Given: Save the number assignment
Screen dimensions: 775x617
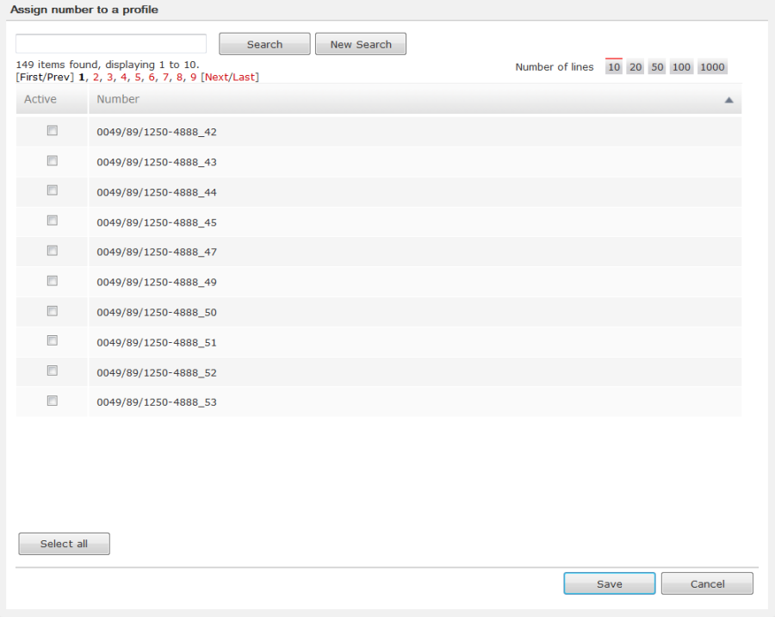Looking at the screenshot, I should point(609,583).
